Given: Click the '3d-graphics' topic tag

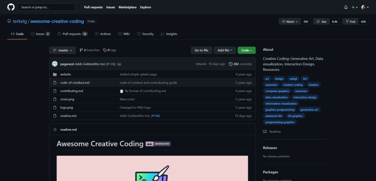Looking at the screenshot, I should (295, 116).
